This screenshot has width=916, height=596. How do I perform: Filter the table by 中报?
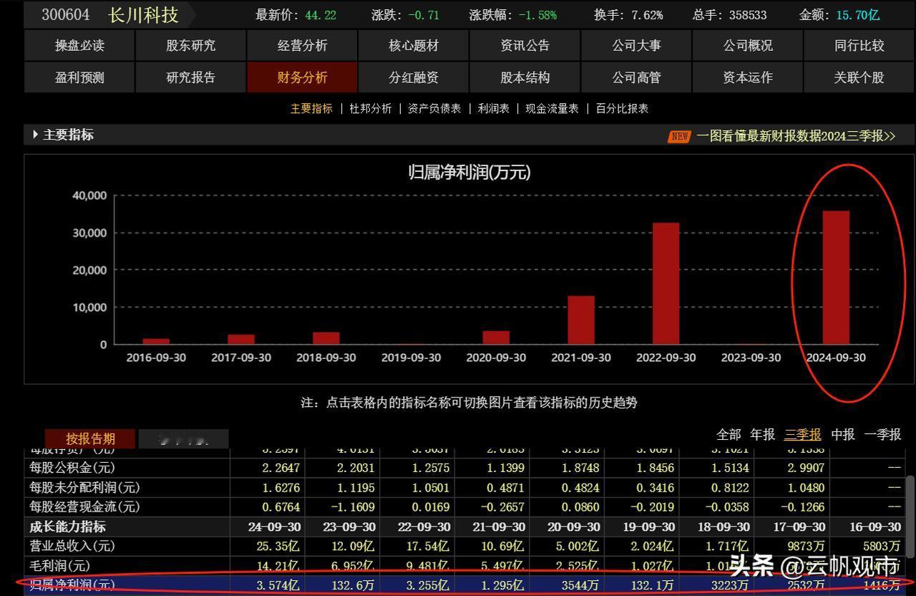tap(843, 435)
